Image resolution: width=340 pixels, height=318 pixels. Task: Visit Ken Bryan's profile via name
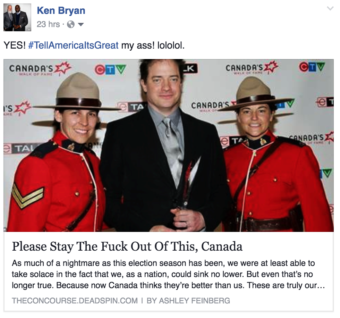(61, 10)
